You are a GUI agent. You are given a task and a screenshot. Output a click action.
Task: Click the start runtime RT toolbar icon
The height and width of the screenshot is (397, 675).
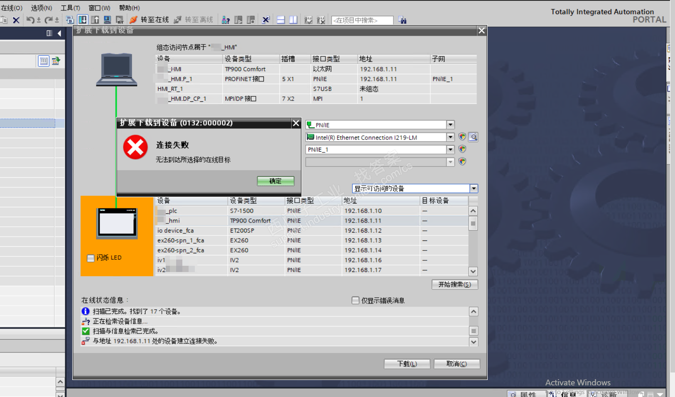pos(120,20)
